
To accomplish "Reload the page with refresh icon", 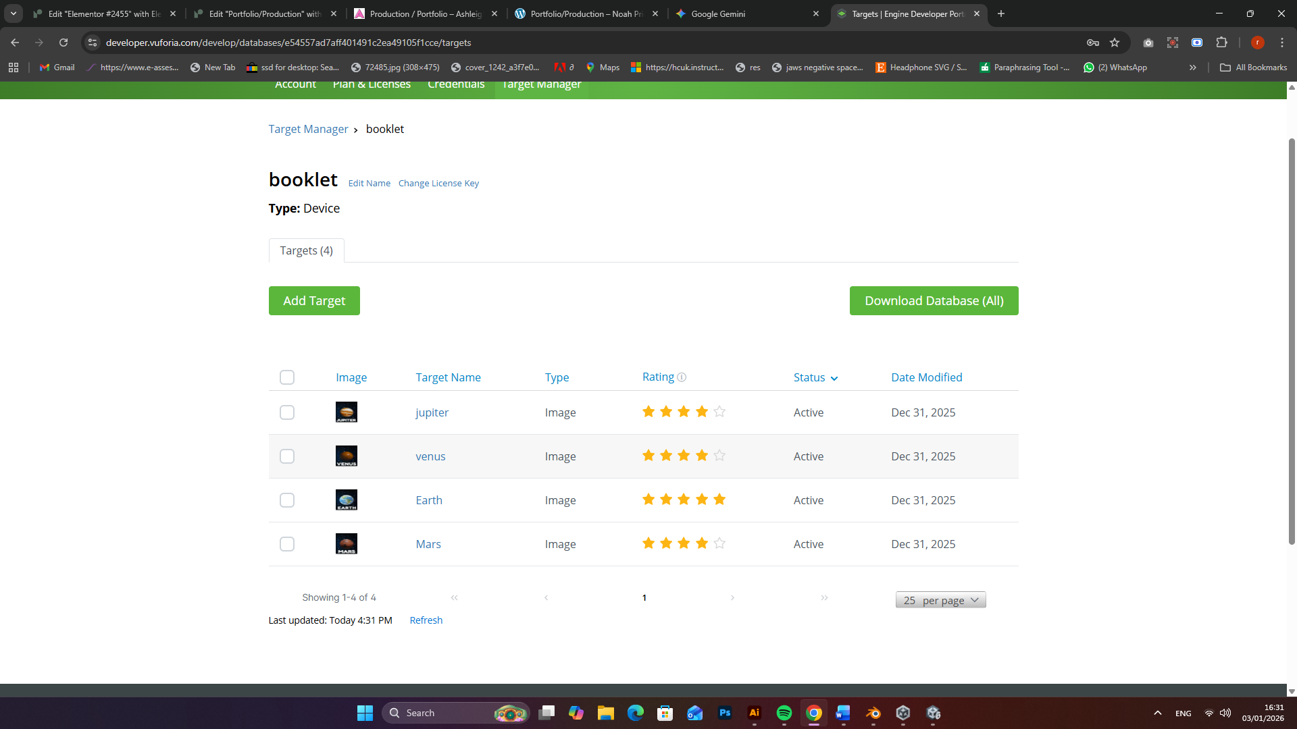I will 63,43.
